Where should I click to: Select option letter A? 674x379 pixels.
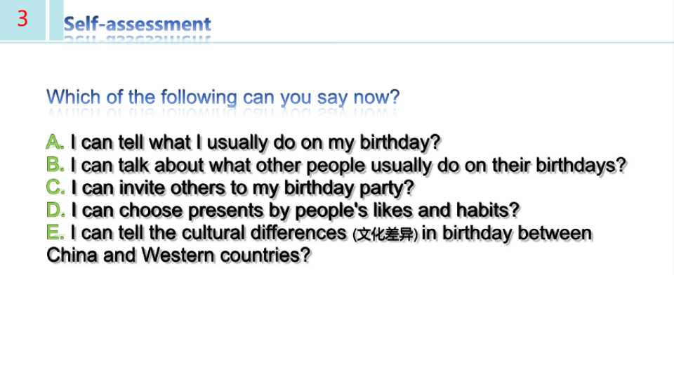[55, 142]
